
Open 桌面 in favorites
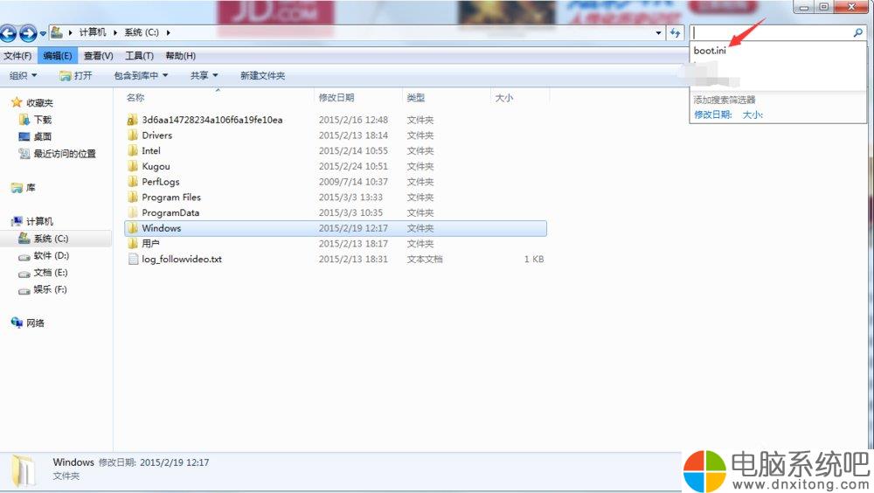tap(42, 136)
